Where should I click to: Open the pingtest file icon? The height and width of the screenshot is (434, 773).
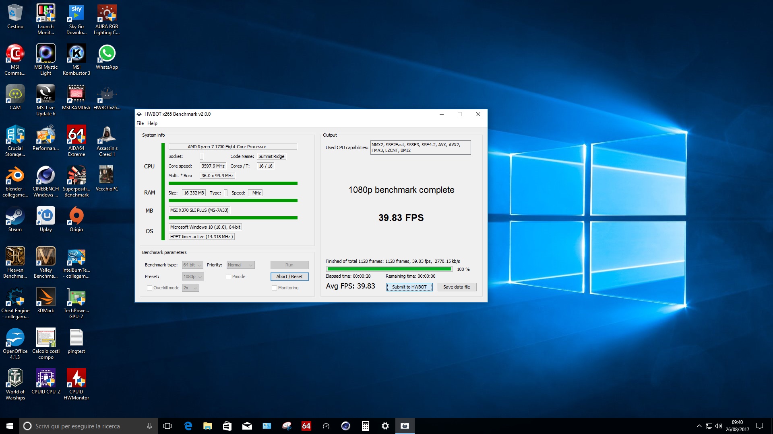pyautogui.click(x=76, y=341)
